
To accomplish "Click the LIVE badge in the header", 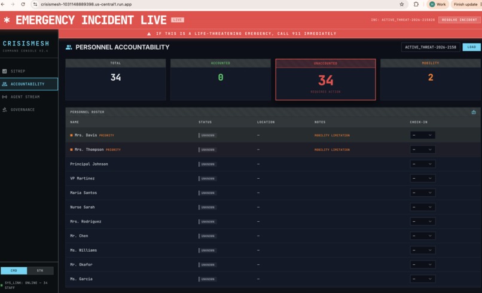I will tap(178, 20).
